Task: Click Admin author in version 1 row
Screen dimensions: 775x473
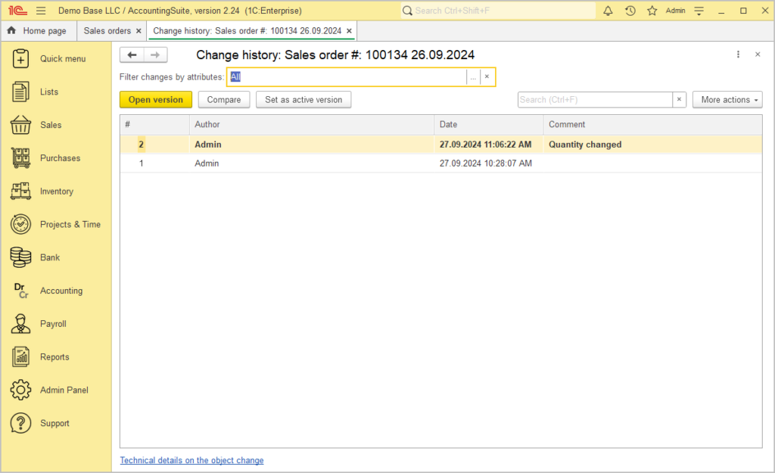Action: 207,163
